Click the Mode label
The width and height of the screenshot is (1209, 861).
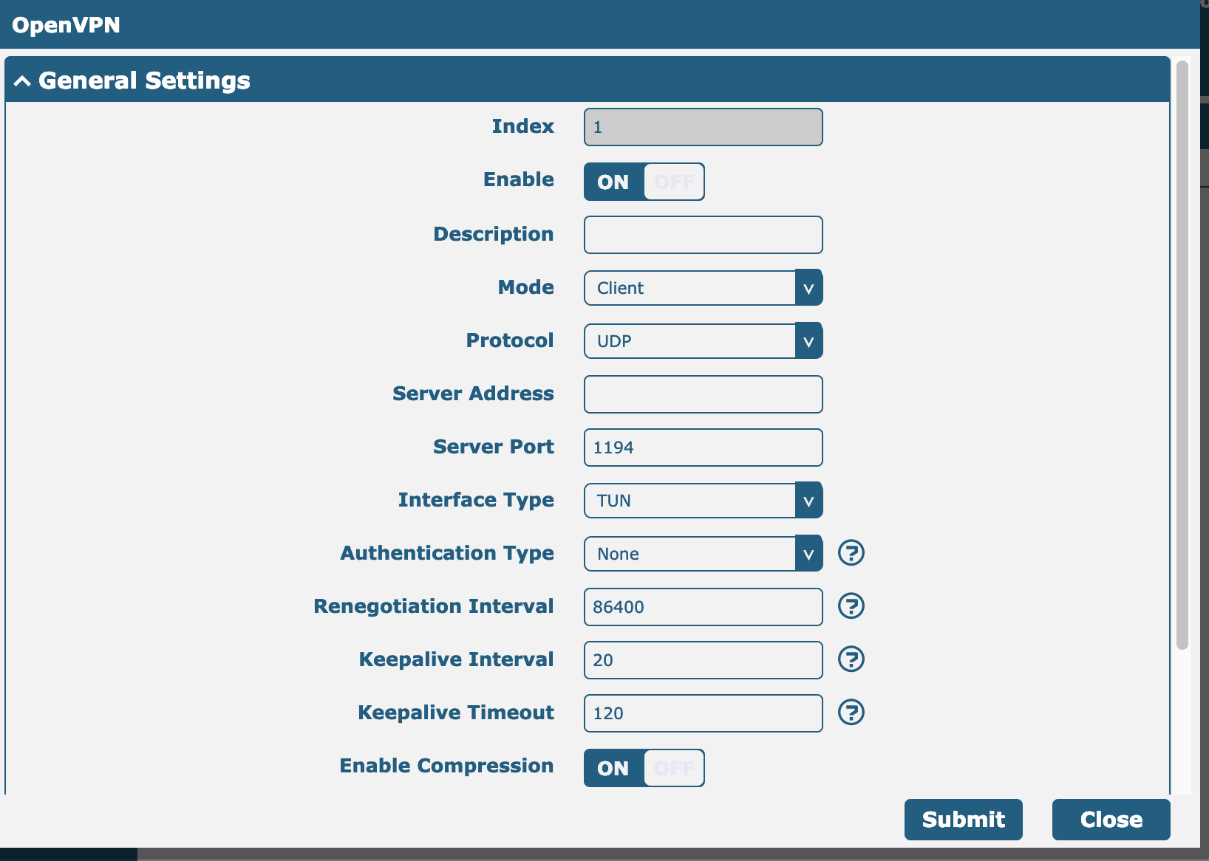tap(526, 287)
